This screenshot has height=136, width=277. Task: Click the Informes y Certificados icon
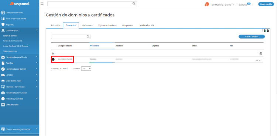coord(3,87)
